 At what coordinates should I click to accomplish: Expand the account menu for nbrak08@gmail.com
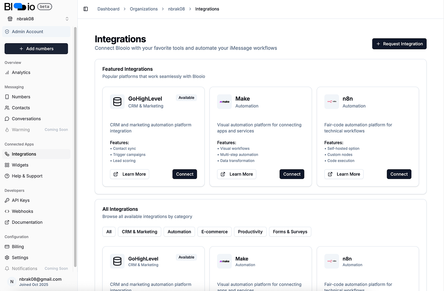(x=36, y=281)
